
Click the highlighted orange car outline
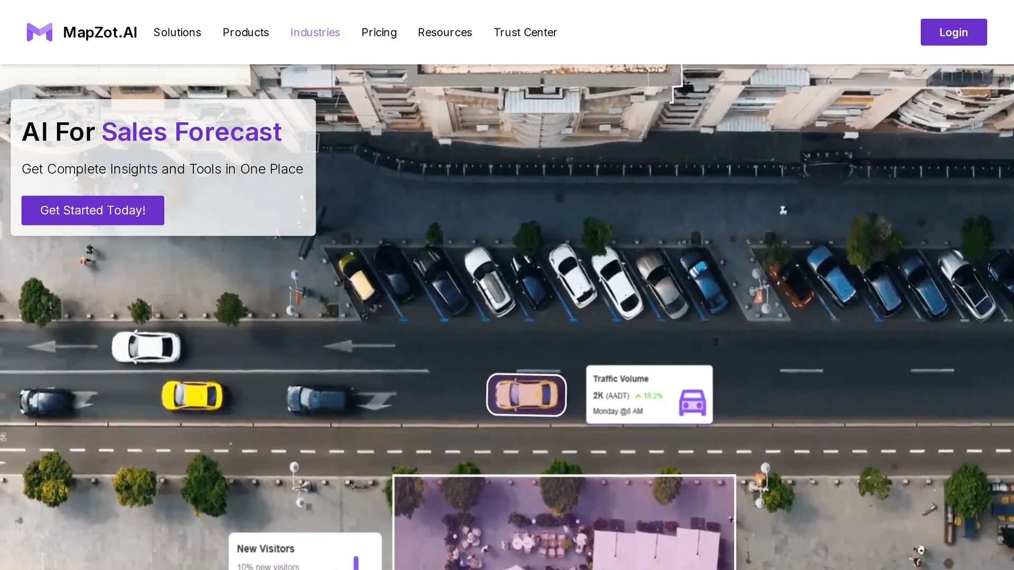point(527,395)
